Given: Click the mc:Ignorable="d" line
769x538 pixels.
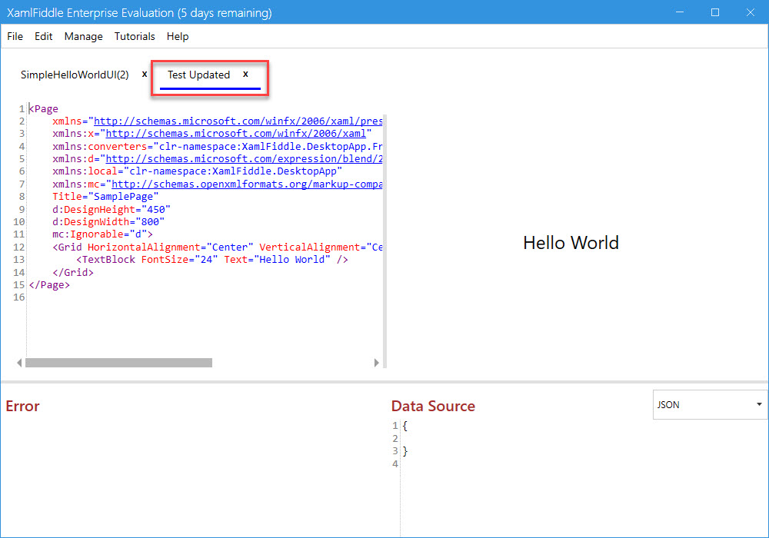Looking at the screenshot, I should point(102,234).
